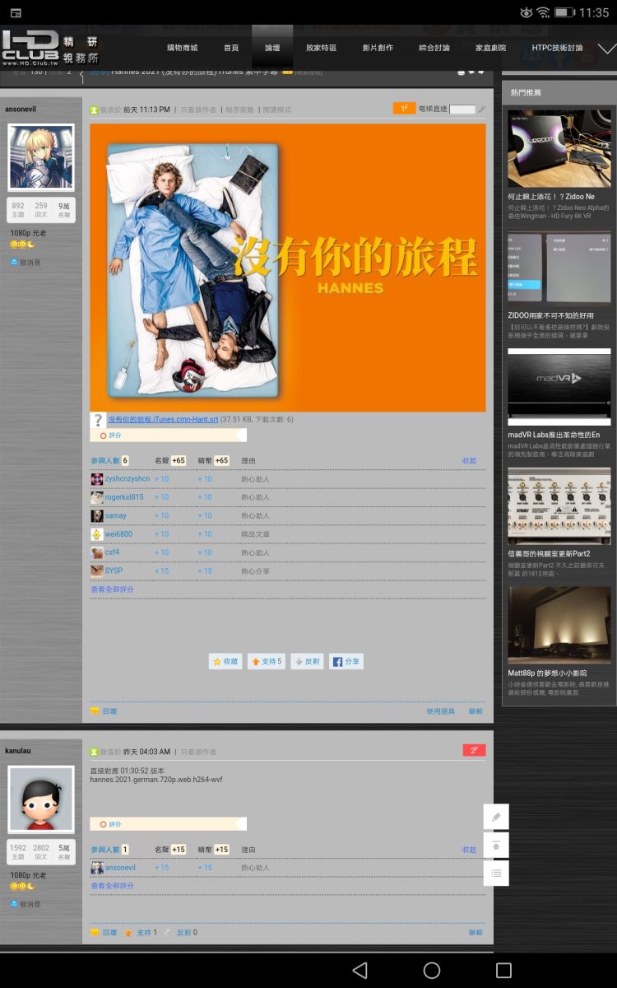Screen dimensions: 617x988
Task: Report kanulau's post via 舉報
Action: (476, 933)
